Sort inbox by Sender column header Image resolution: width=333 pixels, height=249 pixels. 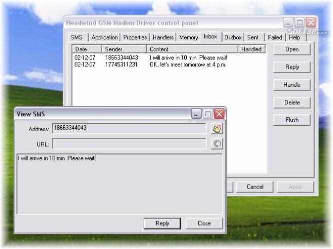(124, 49)
